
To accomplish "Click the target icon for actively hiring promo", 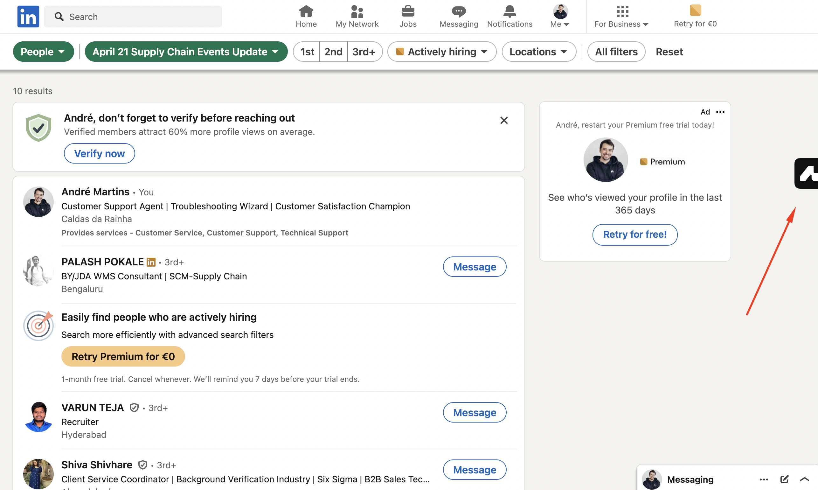I will (38, 325).
